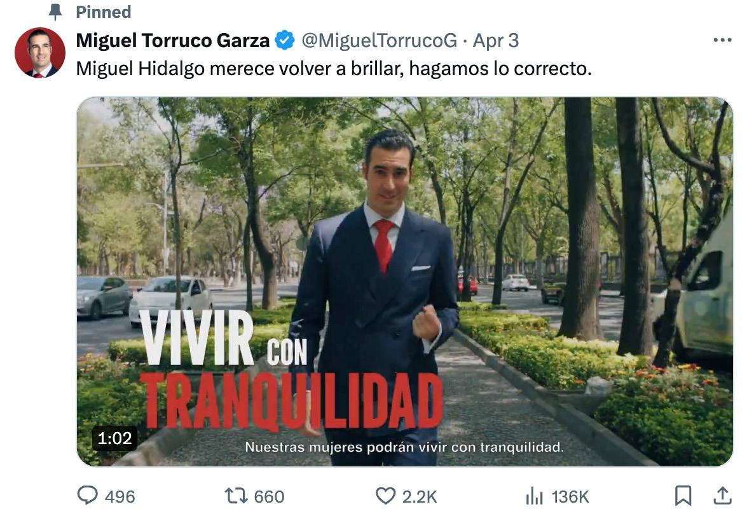Open the Apr 3 timestamp link
The height and width of the screenshot is (523, 754).
(496, 41)
